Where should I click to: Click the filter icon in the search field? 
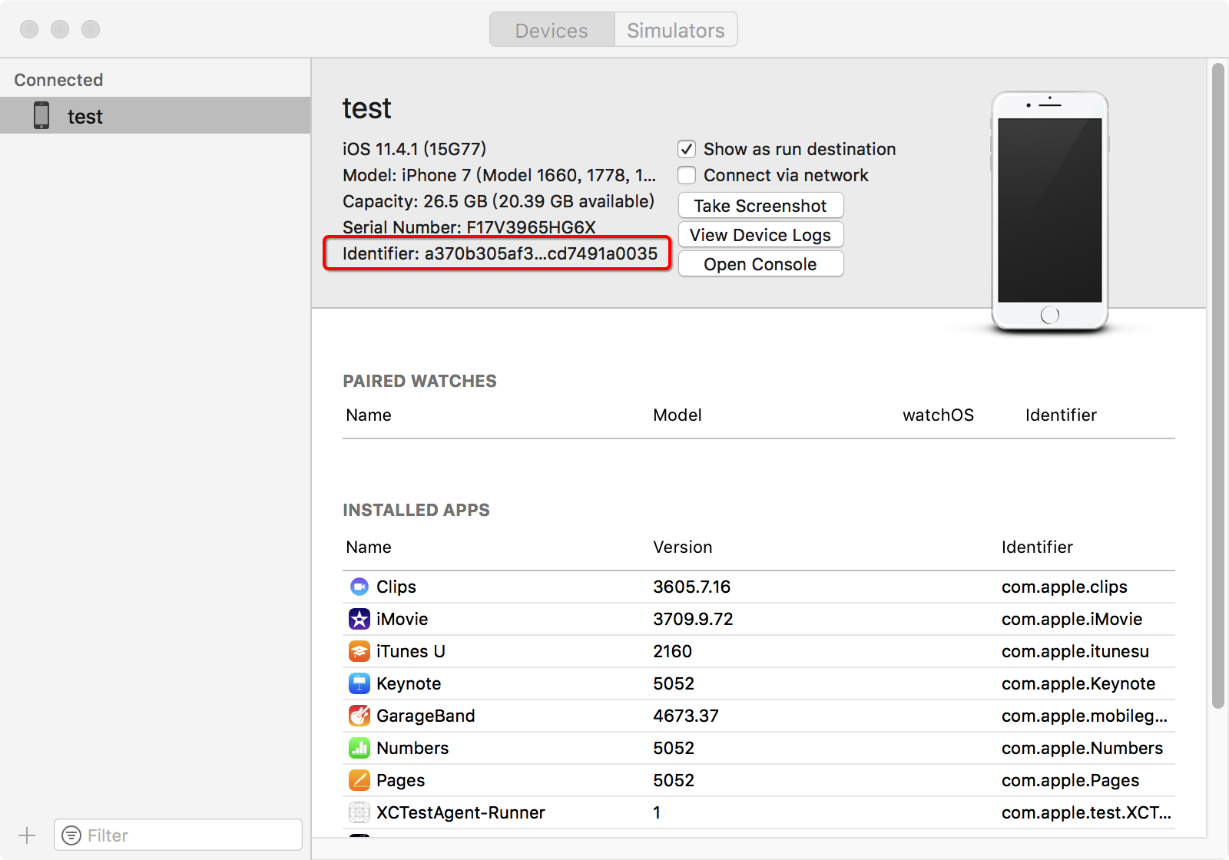[x=71, y=835]
